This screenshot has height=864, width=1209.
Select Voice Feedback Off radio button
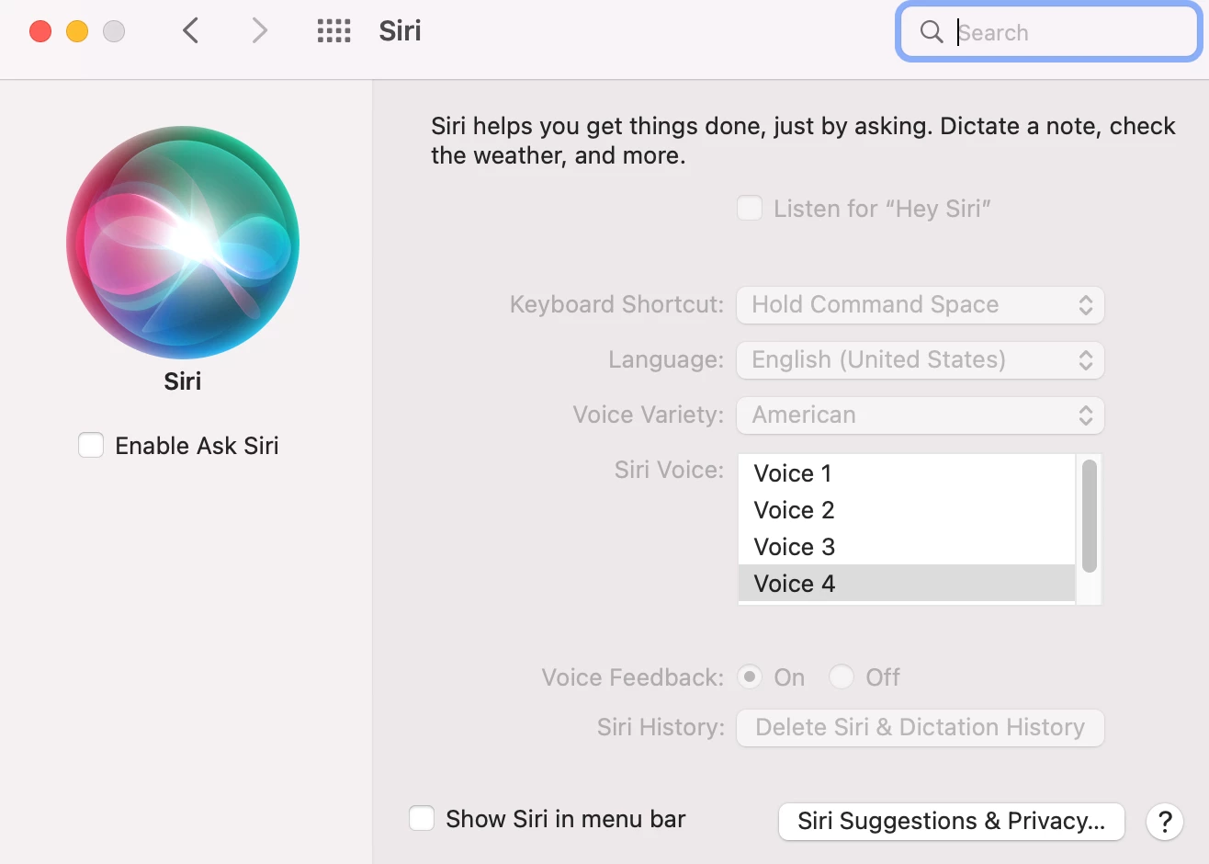click(842, 677)
